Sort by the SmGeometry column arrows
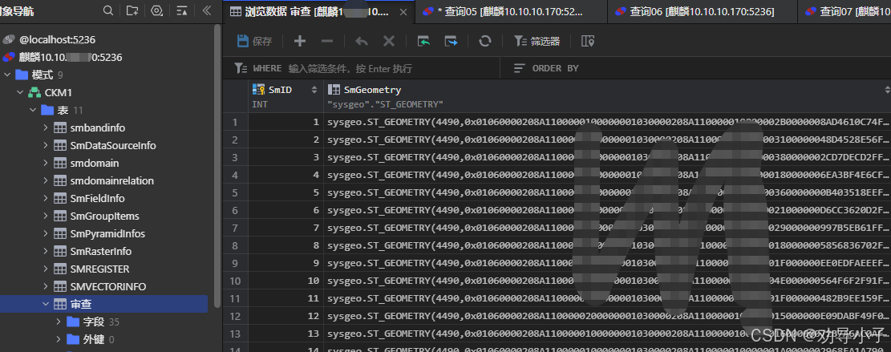 (887, 90)
